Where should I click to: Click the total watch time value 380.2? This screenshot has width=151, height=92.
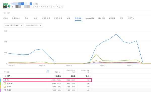(73, 76)
